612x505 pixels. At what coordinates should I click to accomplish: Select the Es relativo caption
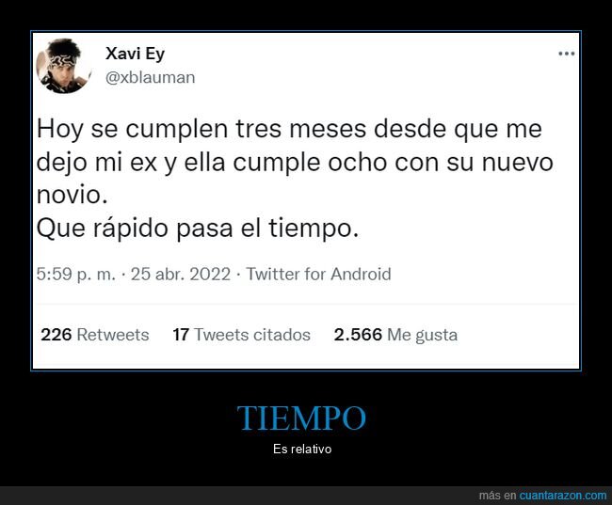(x=302, y=449)
